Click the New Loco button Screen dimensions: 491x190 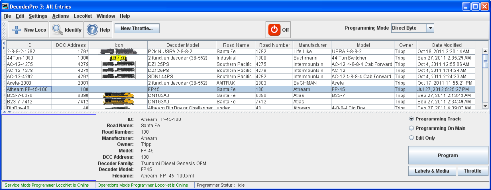(28, 30)
